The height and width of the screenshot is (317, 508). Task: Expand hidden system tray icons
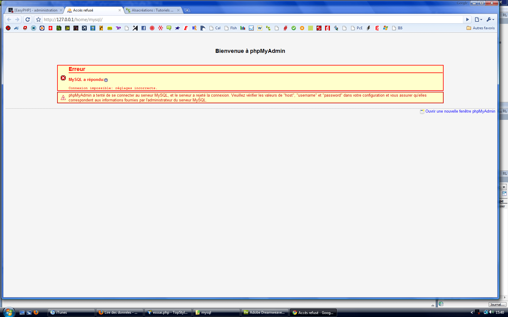[472, 312]
